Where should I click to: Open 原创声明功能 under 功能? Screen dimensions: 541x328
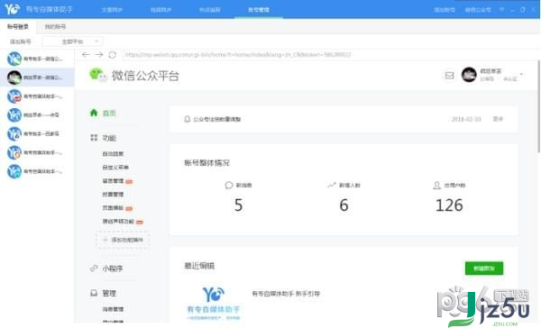[x=118, y=221]
